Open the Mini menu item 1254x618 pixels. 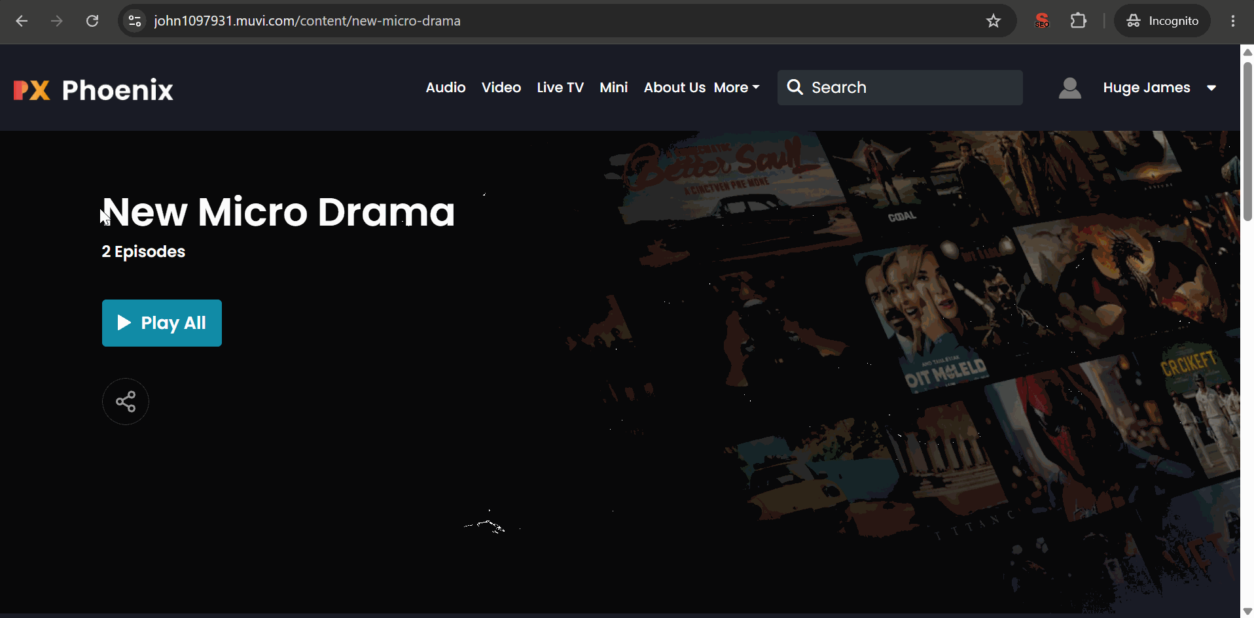(614, 88)
